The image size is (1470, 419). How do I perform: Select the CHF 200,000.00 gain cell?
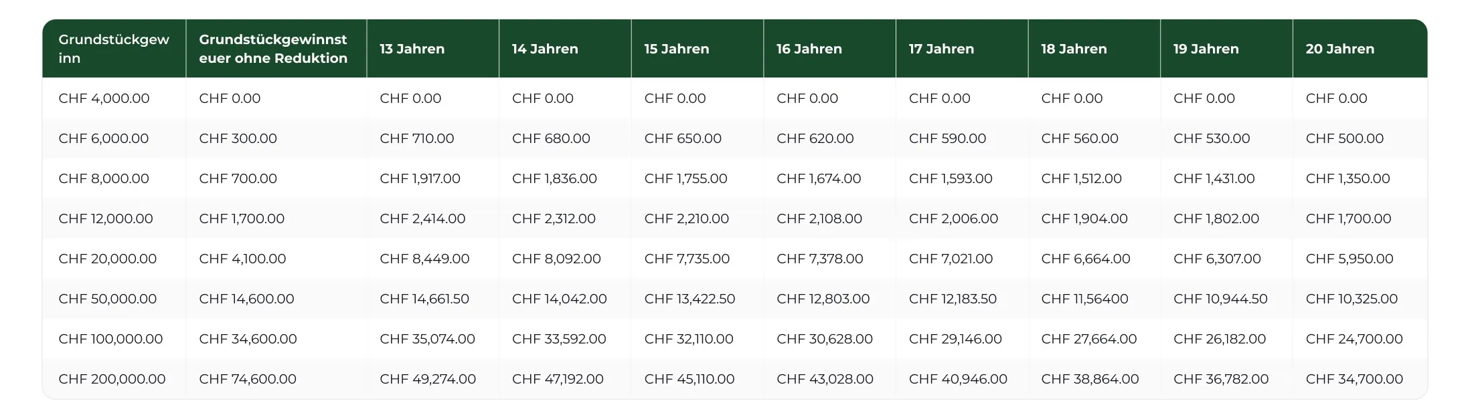coord(114,379)
